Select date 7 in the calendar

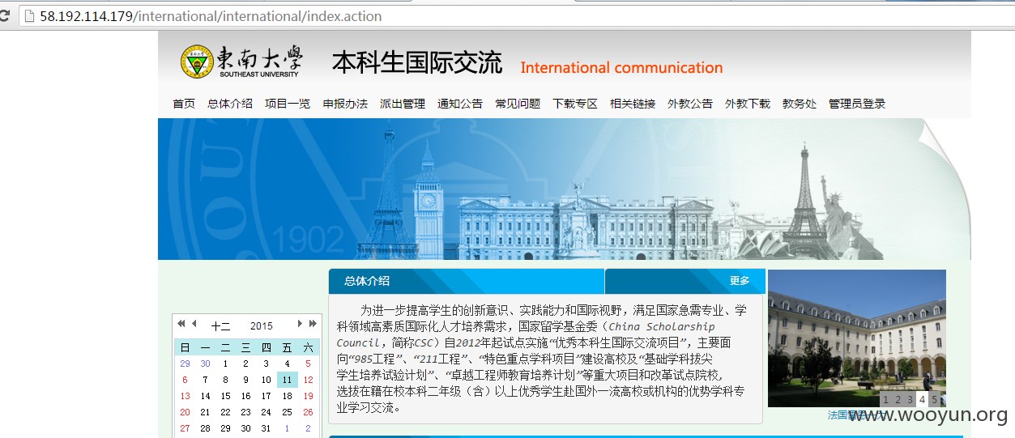pyautogui.click(x=205, y=380)
